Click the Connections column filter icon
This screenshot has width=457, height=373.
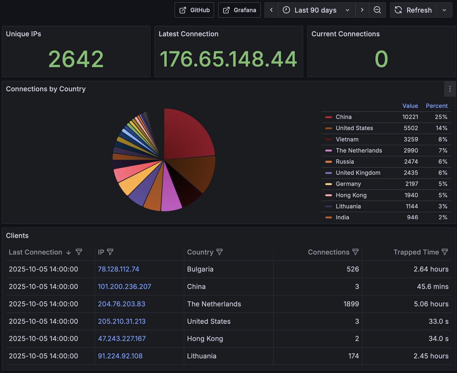pyautogui.click(x=355, y=252)
